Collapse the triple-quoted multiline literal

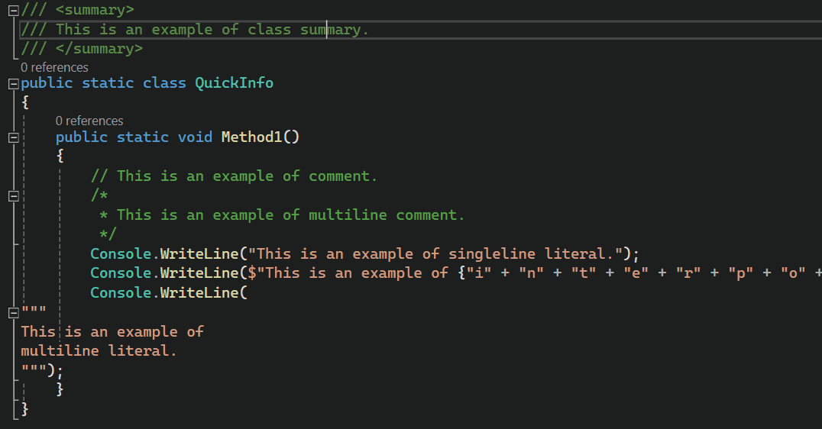[x=12, y=312]
